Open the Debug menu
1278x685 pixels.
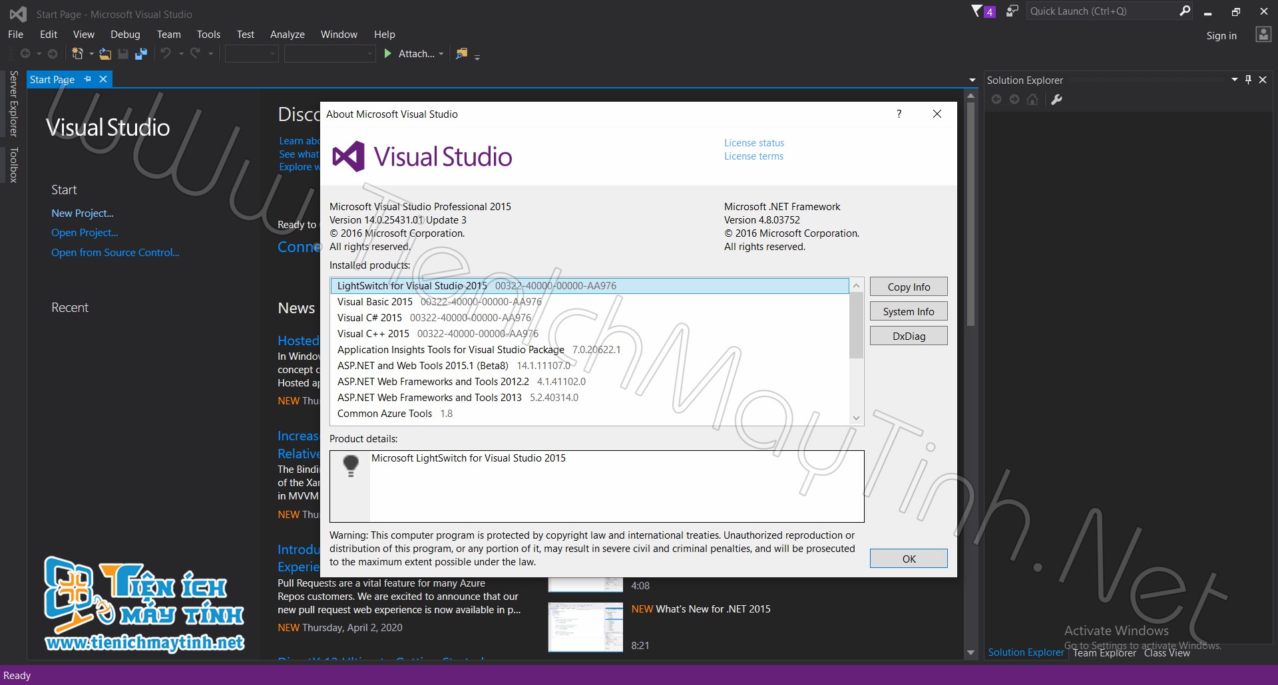click(x=125, y=35)
